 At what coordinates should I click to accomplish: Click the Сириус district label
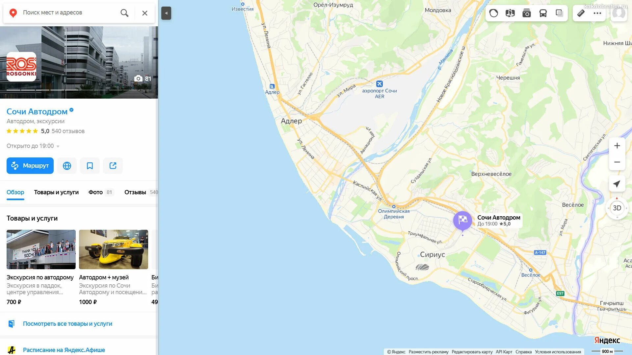tap(432, 254)
